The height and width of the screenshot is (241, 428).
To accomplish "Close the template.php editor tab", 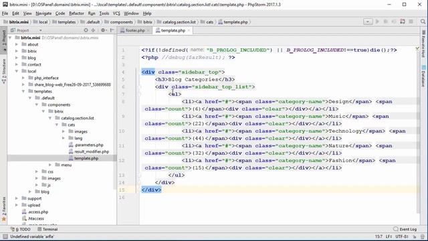I will point(189,30).
